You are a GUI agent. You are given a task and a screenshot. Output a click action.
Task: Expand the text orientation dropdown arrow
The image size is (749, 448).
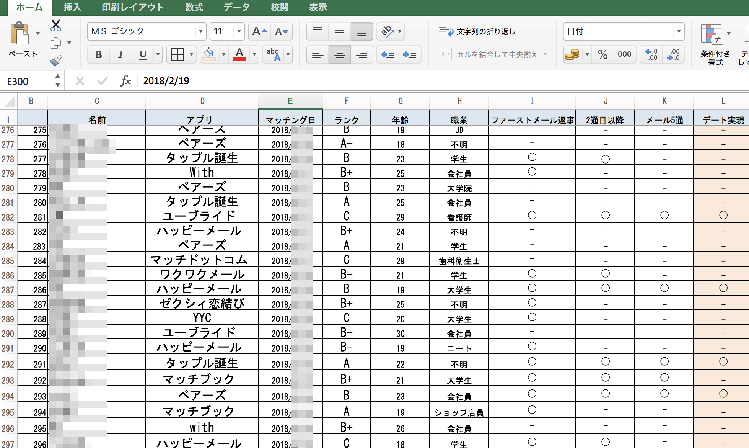(400, 31)
